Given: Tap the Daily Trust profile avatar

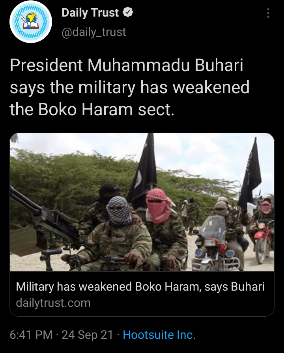Looking at the screenshot, I should pyautogui.click(x=31, y=22).
